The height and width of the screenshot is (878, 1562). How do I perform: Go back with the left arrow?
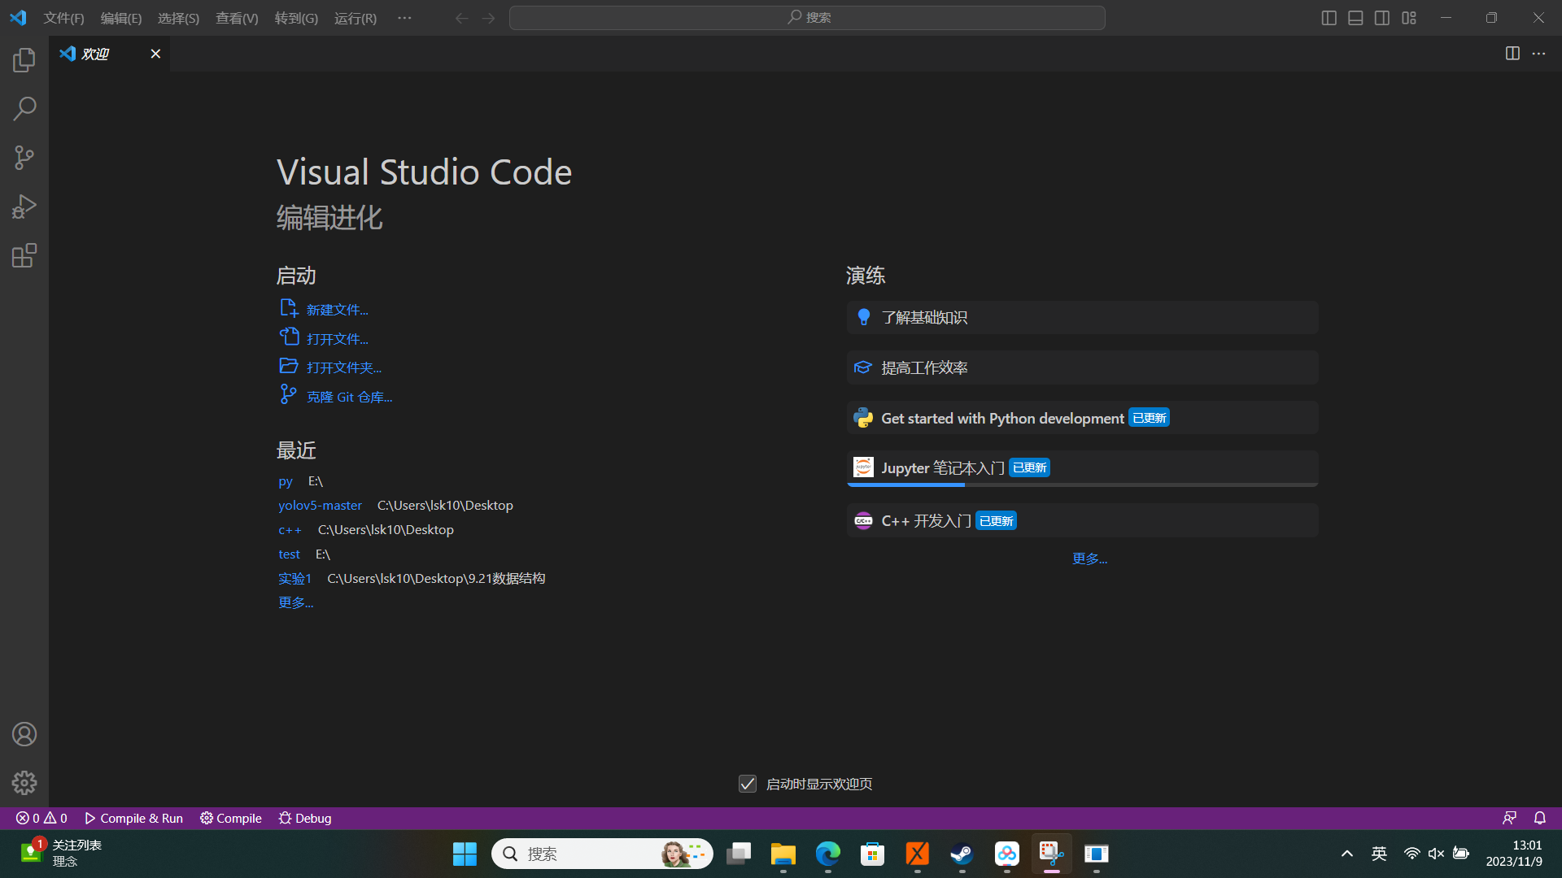(461, 18)
